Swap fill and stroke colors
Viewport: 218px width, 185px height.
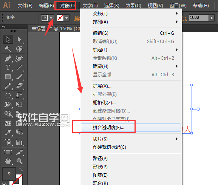(x=21, y=169)
